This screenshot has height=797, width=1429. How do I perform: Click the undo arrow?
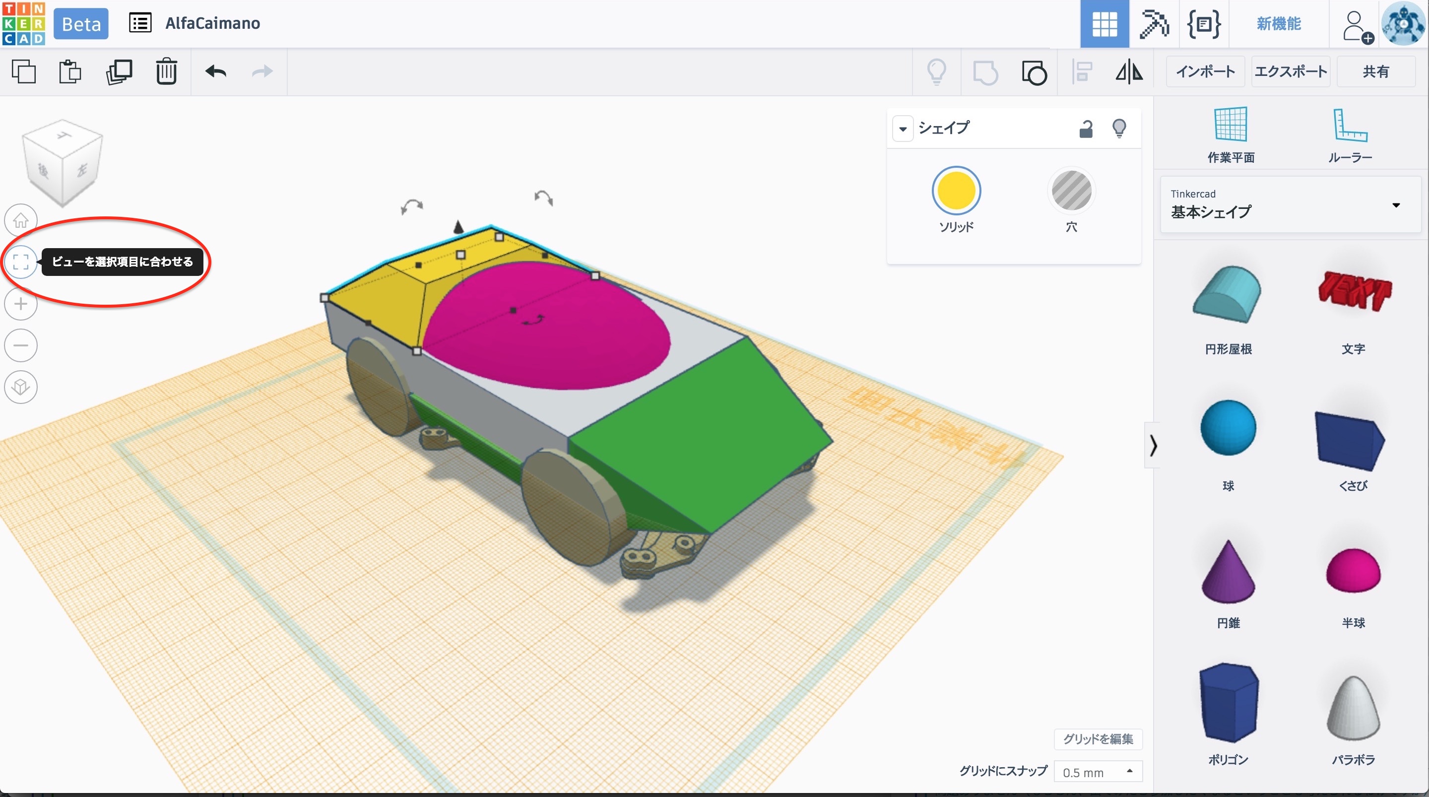[215, 71]
